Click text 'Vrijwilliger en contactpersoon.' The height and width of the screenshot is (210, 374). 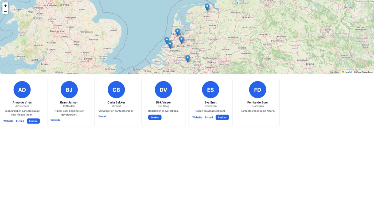point(116,111)
